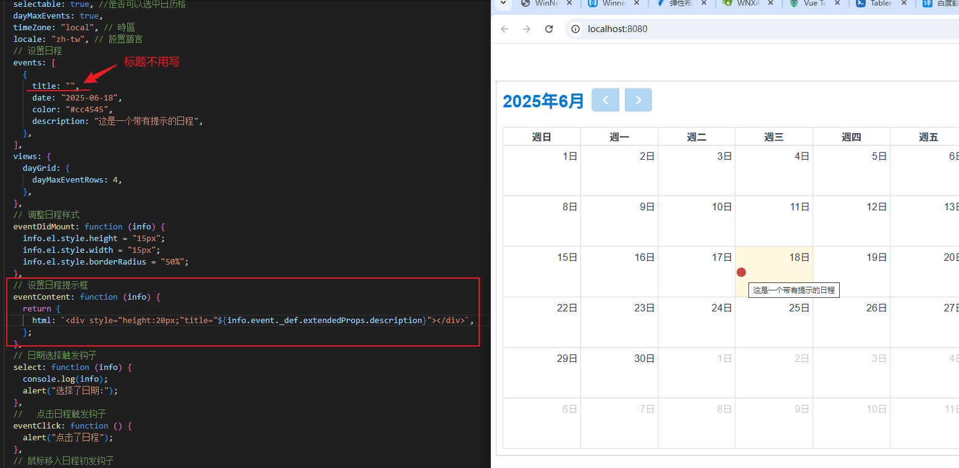Viewport: 959px width, 468px height.
Task: Click the date "2025-06-18" string in code
Action: tap(91, 97)
